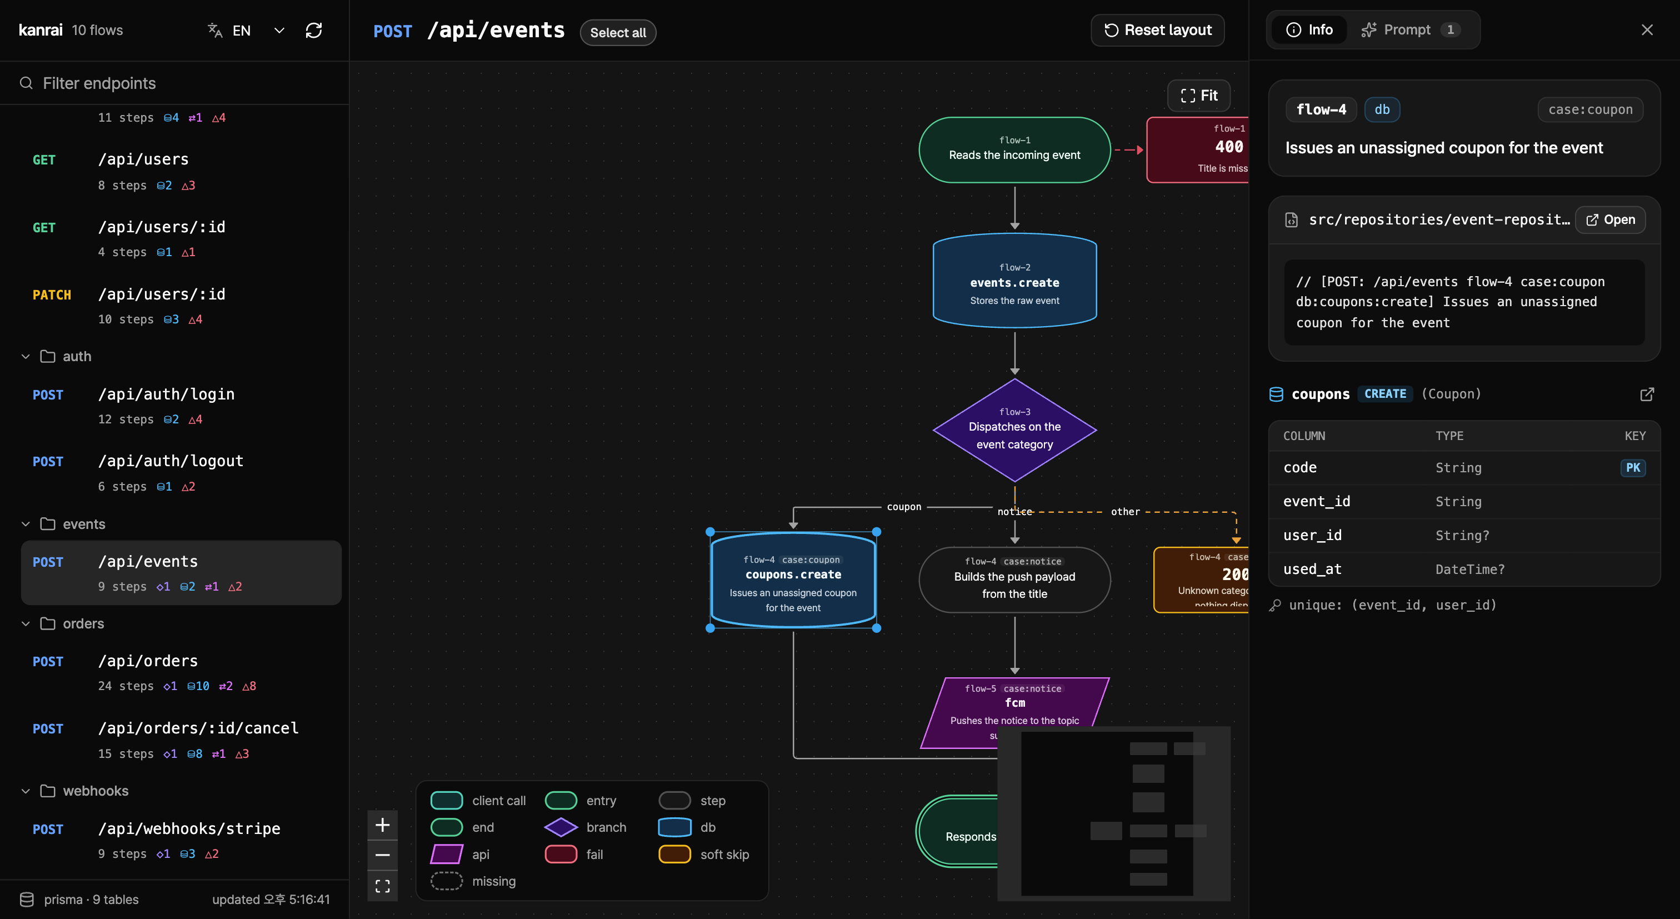
Task: Focus the Filter endpoints search field
Action: click(x=174, y=83)
